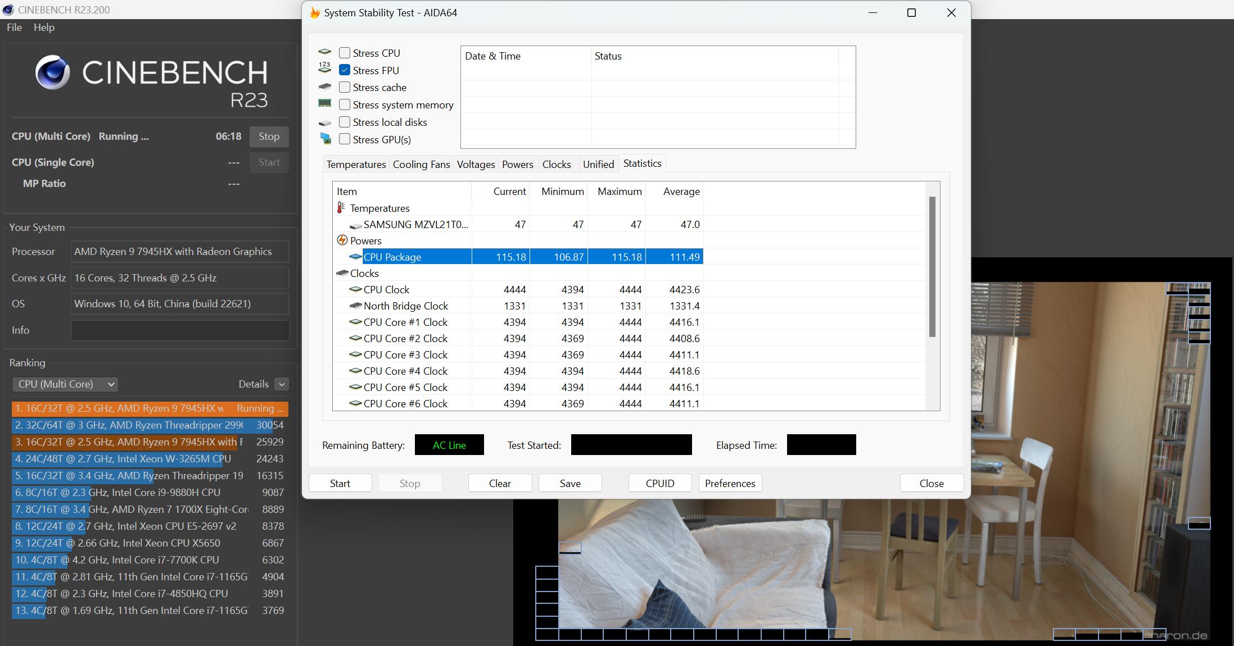1234x646 pixels.
Task: Click the Samsung drive icon in Temperatures
Action: (x=355, y=225)
